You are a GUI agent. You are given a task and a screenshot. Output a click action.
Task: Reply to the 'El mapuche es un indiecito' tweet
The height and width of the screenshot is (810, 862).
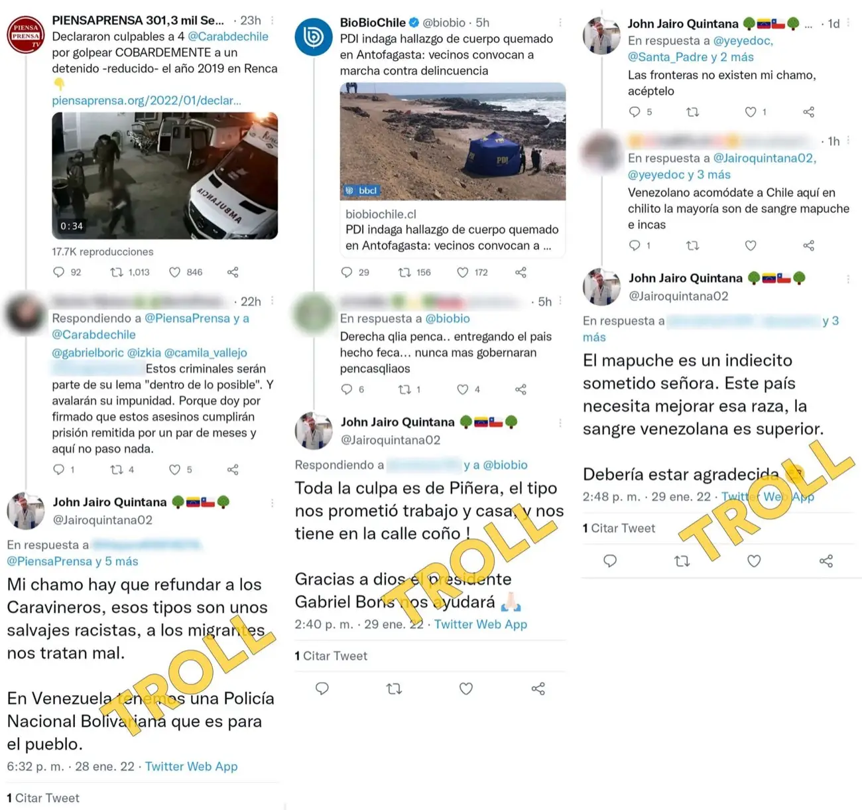point(610,561)
